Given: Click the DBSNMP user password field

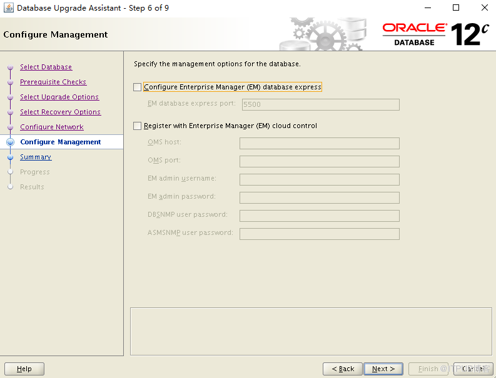Looking at the screenshot, I should [320, 216].
